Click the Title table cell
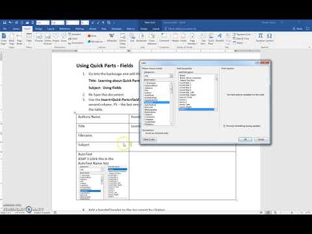The height and width of the screenshot is (234, 312). click(103, 128)
